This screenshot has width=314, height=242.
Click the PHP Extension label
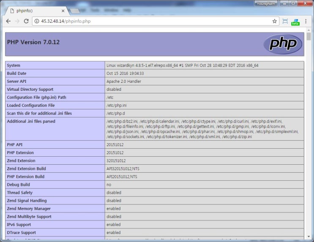[x=20, y=152]
